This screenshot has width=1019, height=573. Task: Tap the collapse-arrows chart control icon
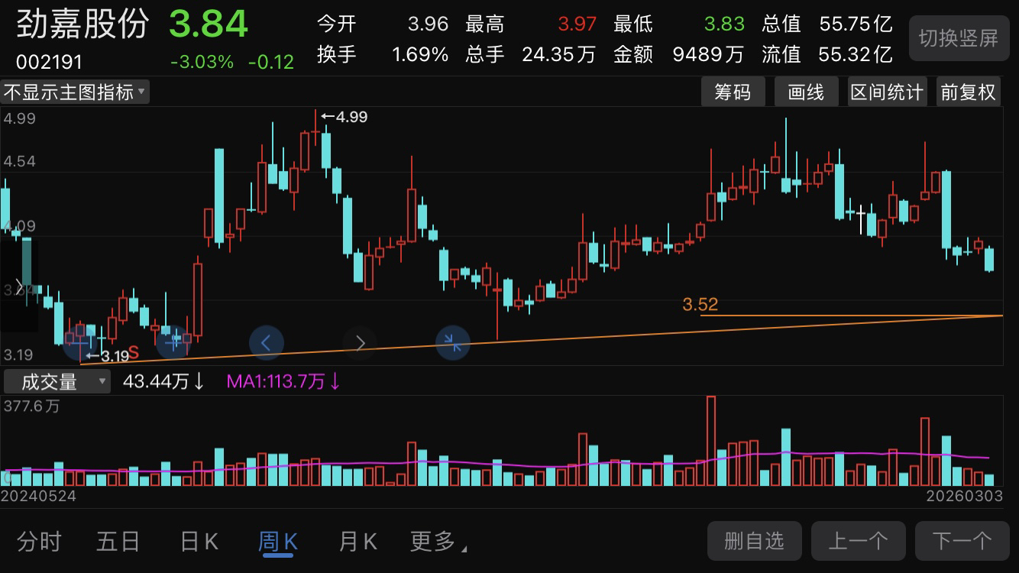point(453,343)
